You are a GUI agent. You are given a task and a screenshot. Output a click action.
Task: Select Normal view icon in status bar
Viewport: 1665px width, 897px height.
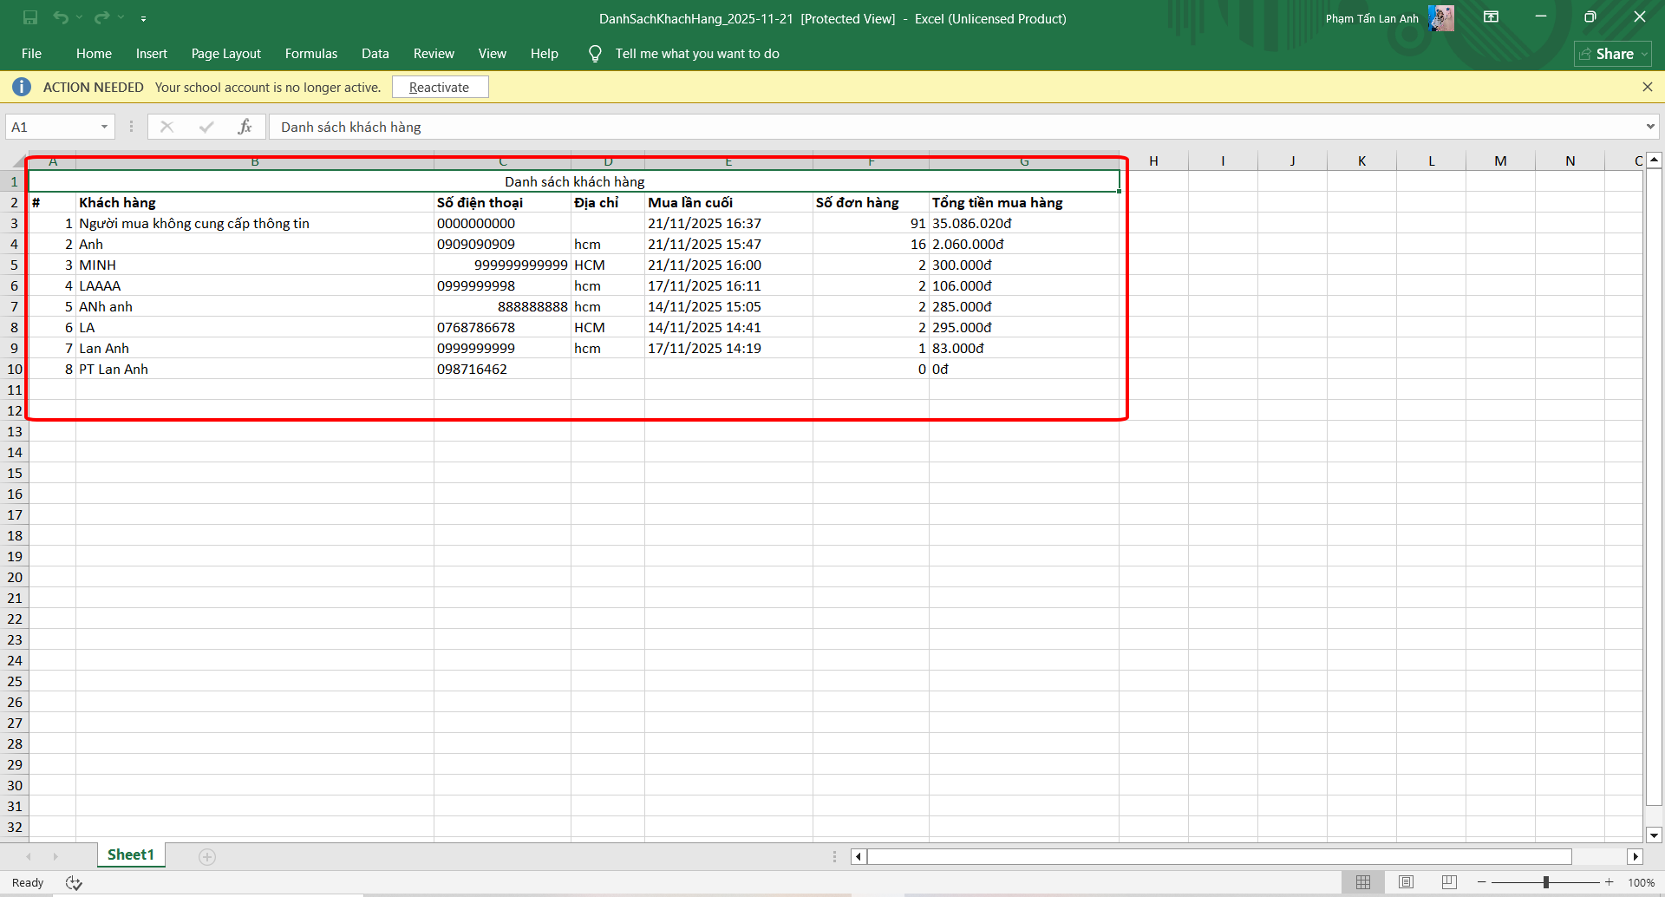(1363, 882)
